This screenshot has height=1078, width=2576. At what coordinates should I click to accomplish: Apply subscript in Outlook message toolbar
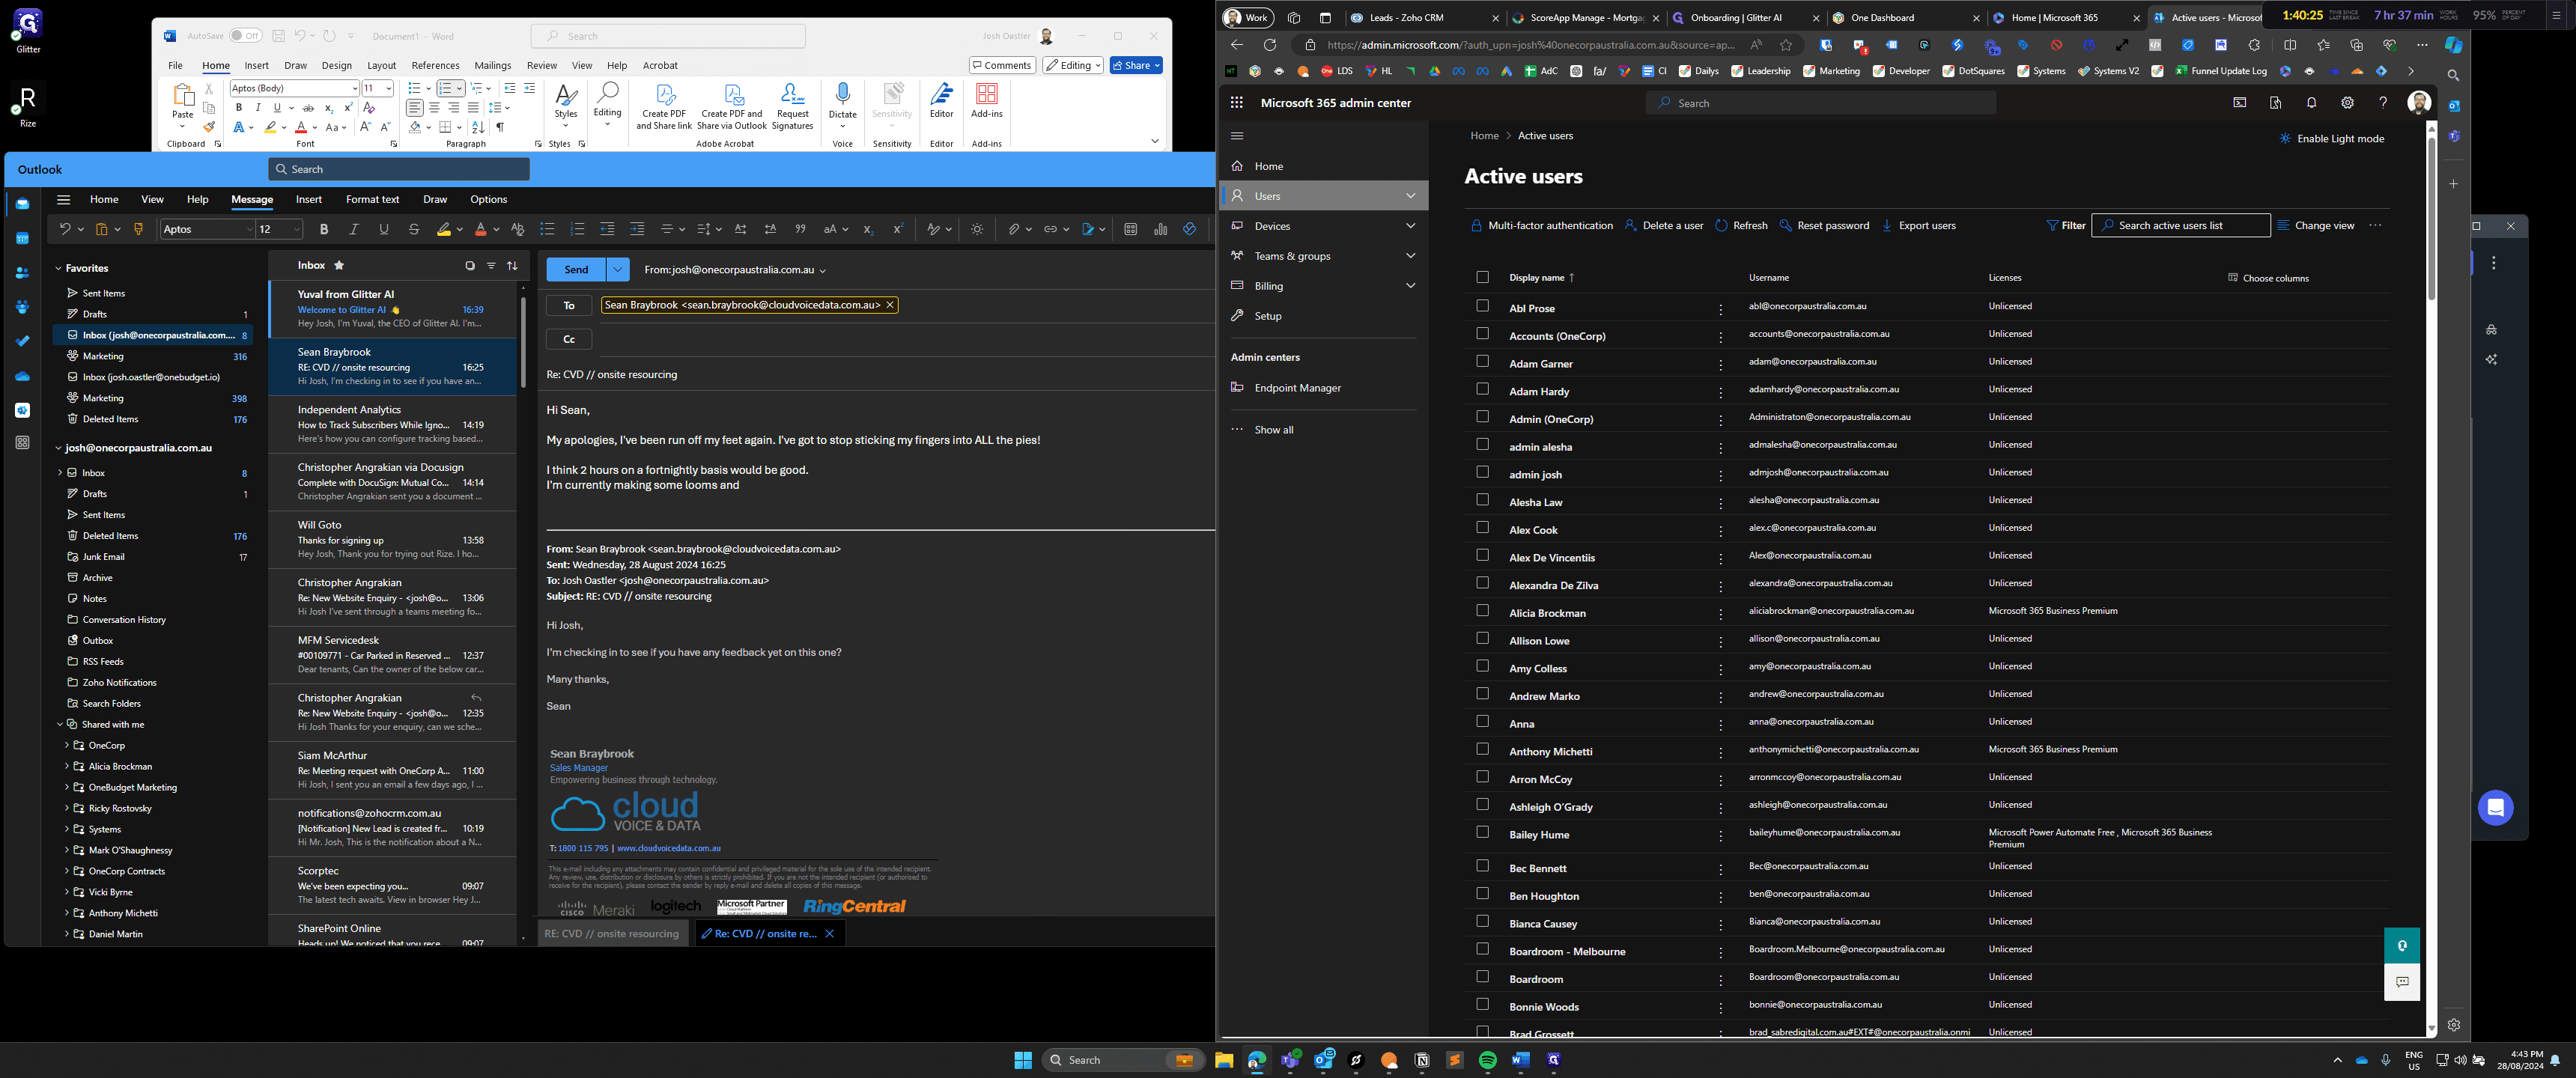(x=868, y=230)
